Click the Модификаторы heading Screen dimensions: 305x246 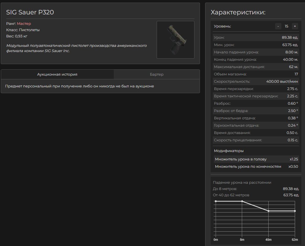228,151
